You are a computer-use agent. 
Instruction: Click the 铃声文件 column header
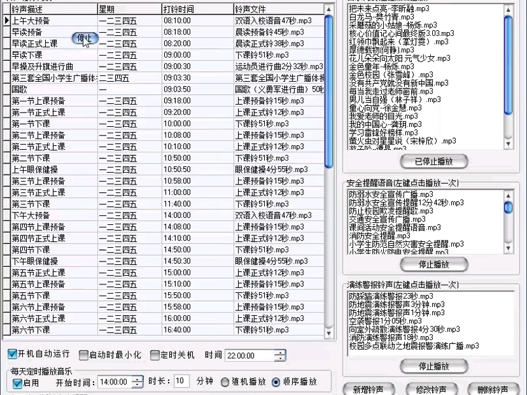(x=279, y=9)
